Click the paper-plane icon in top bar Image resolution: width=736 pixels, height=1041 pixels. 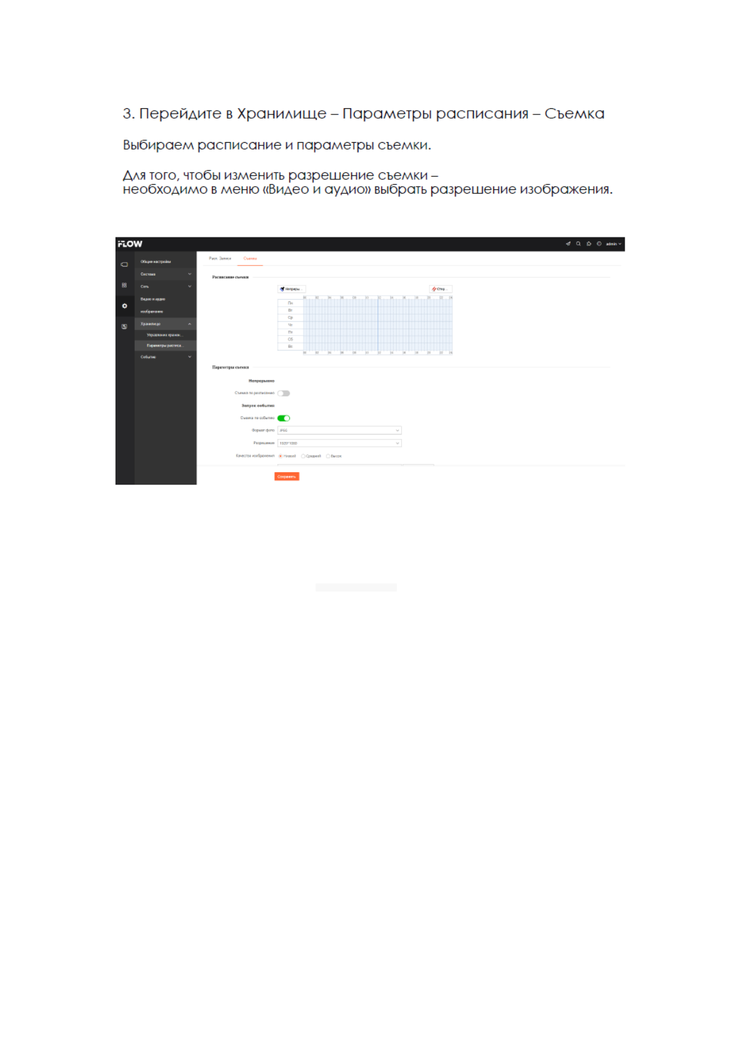tap(568, 244)
